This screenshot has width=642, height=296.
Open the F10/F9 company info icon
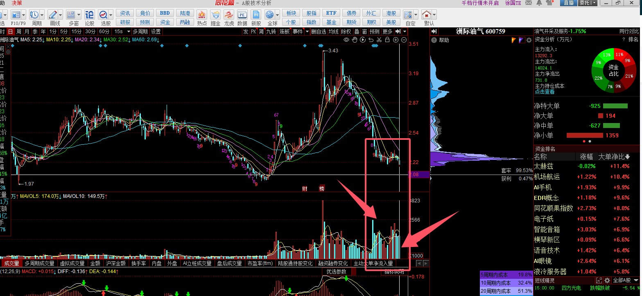click(x=15, y=15)
